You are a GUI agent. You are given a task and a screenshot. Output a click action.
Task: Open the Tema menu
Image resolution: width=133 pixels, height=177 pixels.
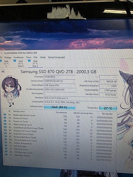click(x=28, y=57)
